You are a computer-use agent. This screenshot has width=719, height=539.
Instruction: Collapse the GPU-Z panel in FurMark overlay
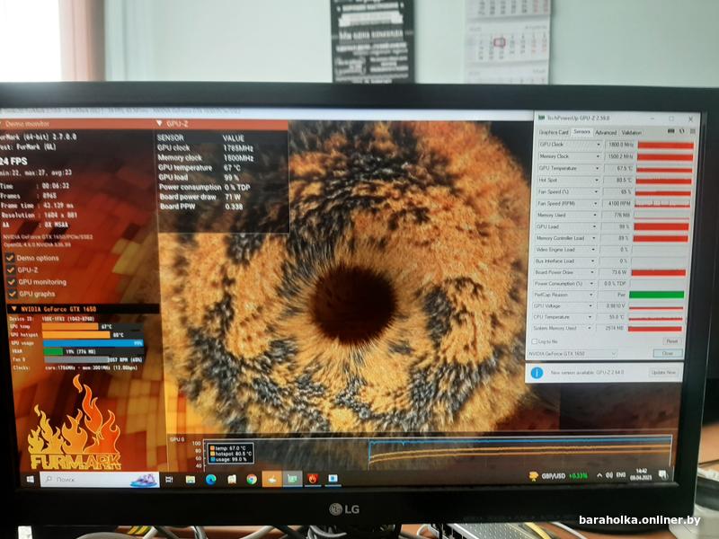pos(160,124)
